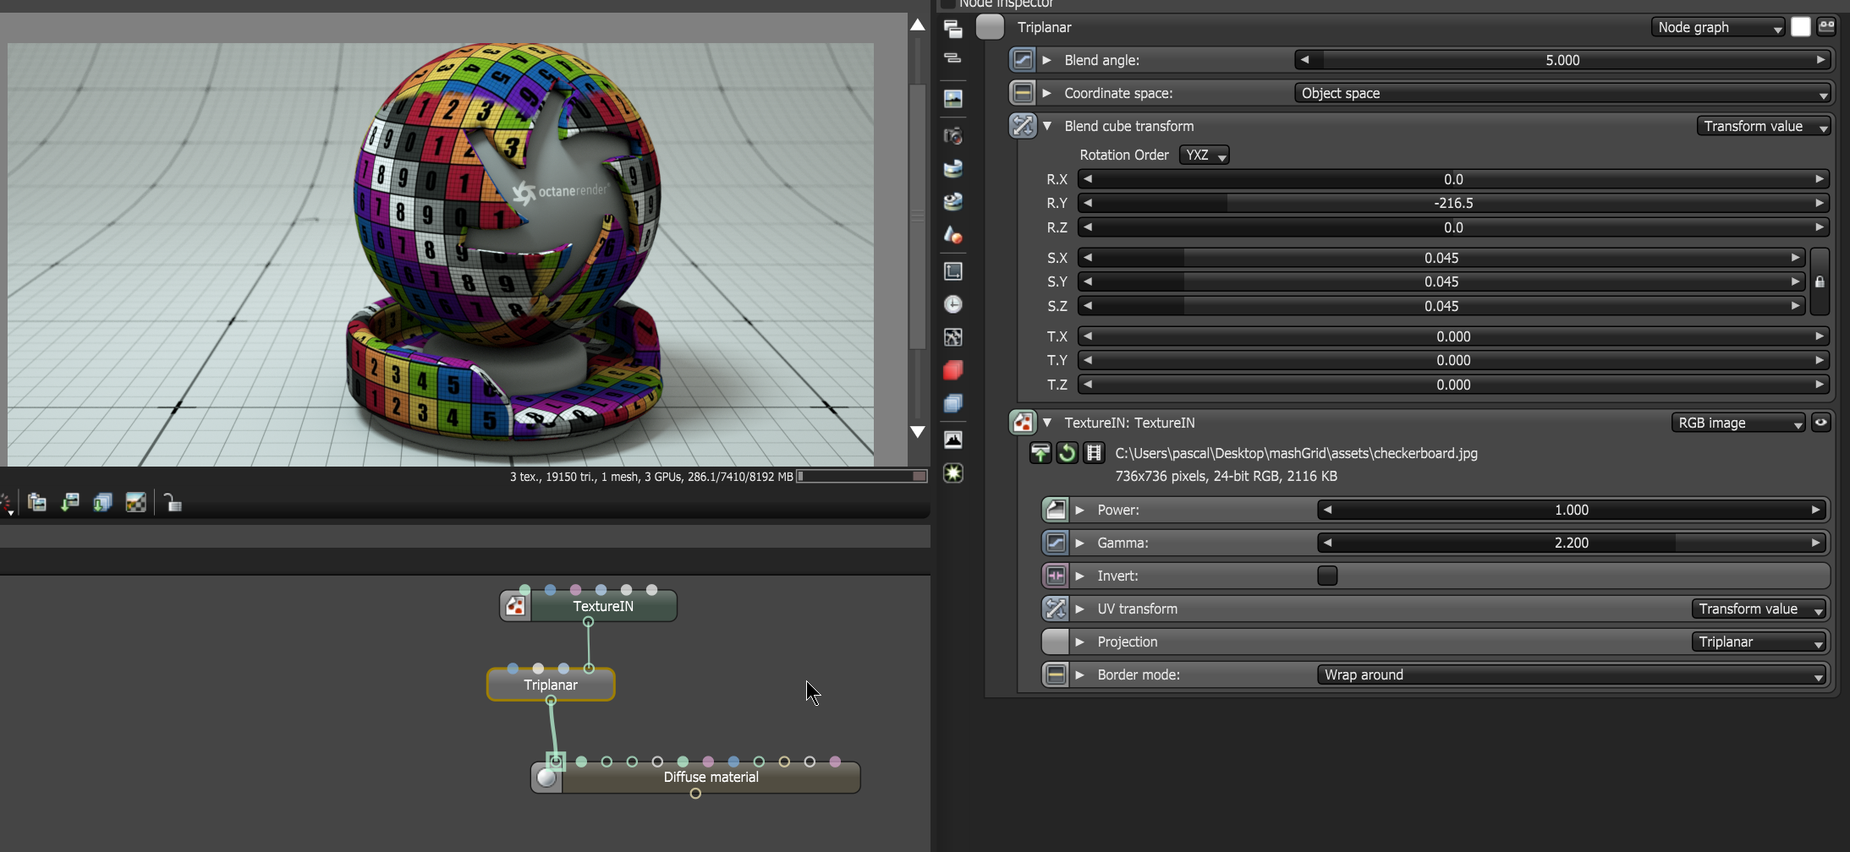This screenshot has width=1850, height=852.
Task: Open the Triplanar projection dropdown
Action: click(1759, 642)
